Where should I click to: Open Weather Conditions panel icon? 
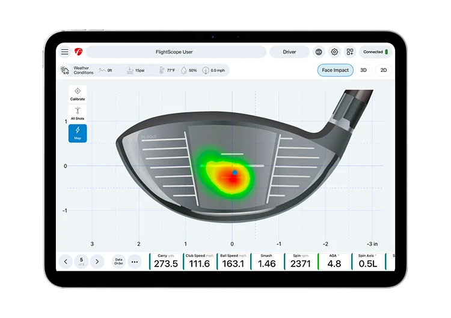coord(65,70)
